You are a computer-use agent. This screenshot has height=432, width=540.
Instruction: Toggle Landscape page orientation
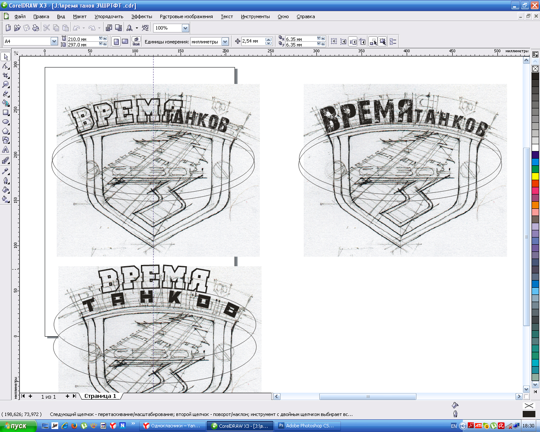click(125, 41)
